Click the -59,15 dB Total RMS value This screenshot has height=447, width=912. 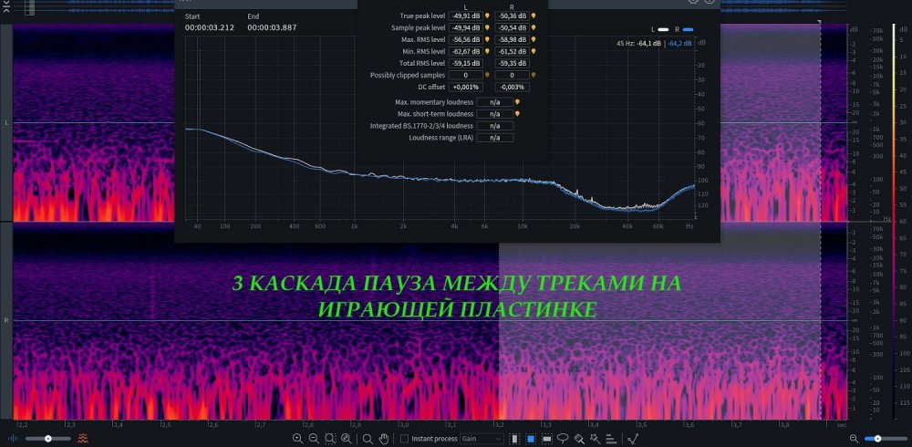[466, 64]
